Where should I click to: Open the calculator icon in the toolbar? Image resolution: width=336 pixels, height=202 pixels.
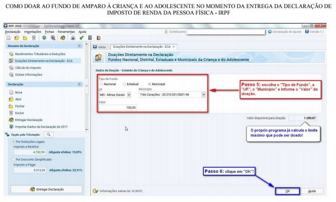pos(90,38)
